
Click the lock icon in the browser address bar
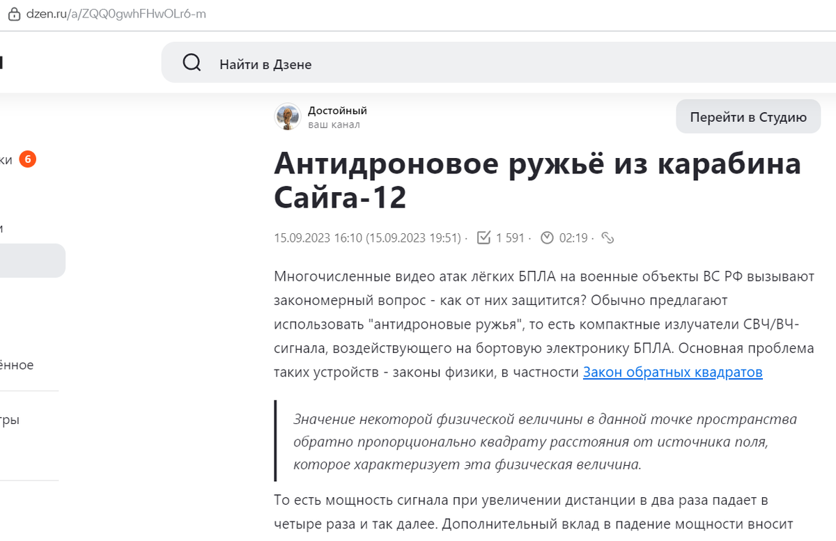coord(13,13)
